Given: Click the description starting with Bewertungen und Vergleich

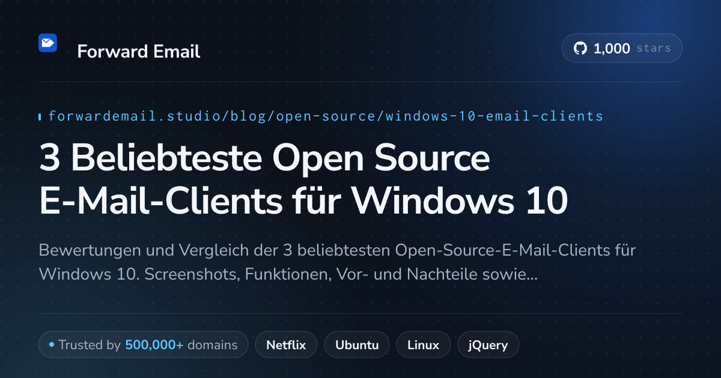Looking at the screenshot, I should click(x=337, y=262).
